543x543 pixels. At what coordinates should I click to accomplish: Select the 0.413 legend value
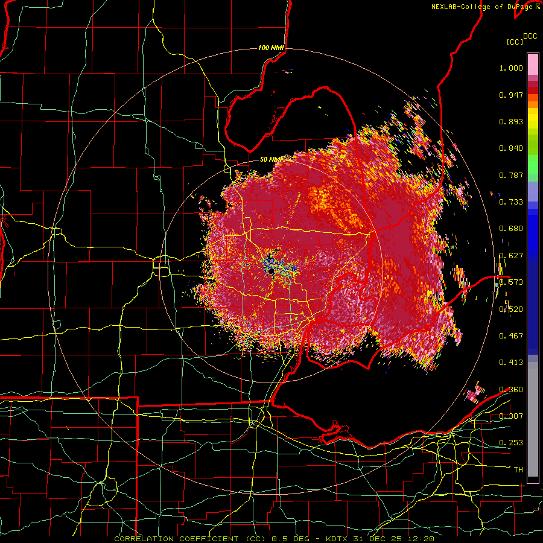coord(511,363)
